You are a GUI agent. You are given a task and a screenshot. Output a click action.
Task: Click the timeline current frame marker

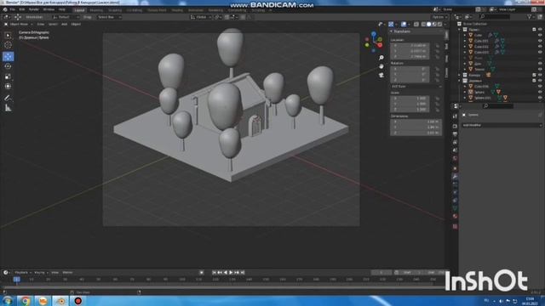click(x=16, y=280)
